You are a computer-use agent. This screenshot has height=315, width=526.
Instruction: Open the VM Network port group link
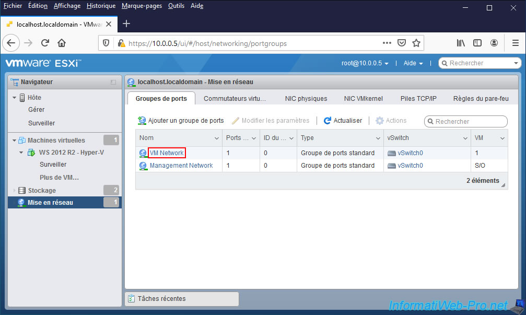coord(167,153)
